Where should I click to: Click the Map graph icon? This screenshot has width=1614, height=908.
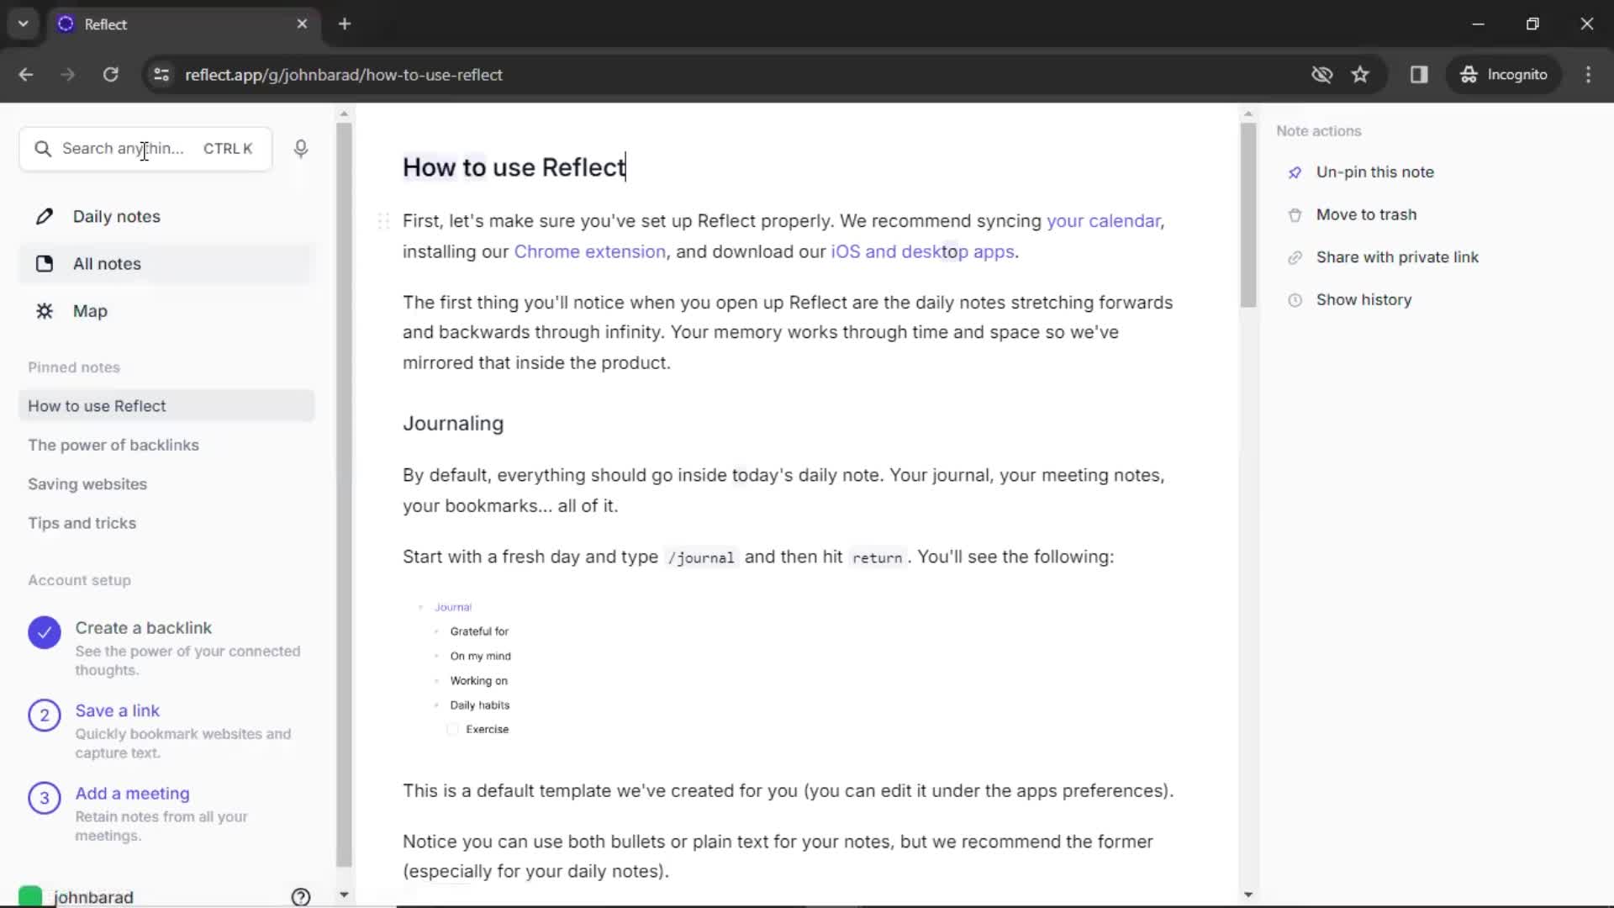(45, 311)
